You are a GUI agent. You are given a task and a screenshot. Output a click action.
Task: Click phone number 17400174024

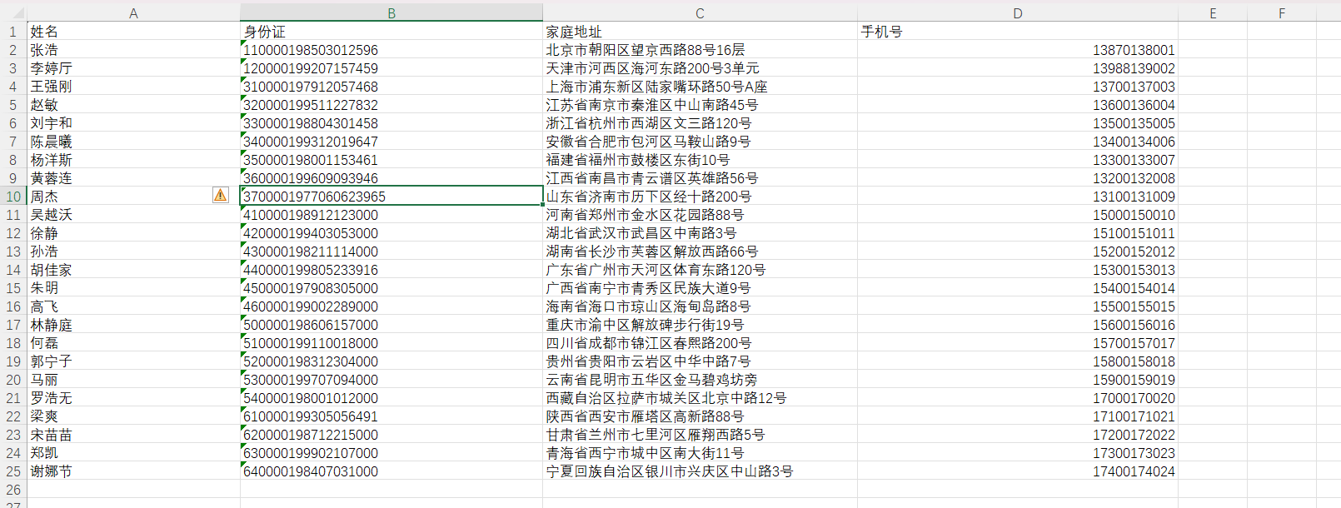(1018, 471)
